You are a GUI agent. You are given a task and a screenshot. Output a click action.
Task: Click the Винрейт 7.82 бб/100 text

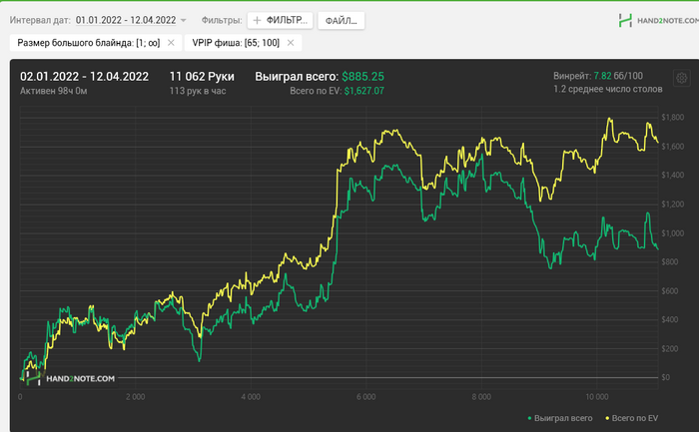(598, 76)
